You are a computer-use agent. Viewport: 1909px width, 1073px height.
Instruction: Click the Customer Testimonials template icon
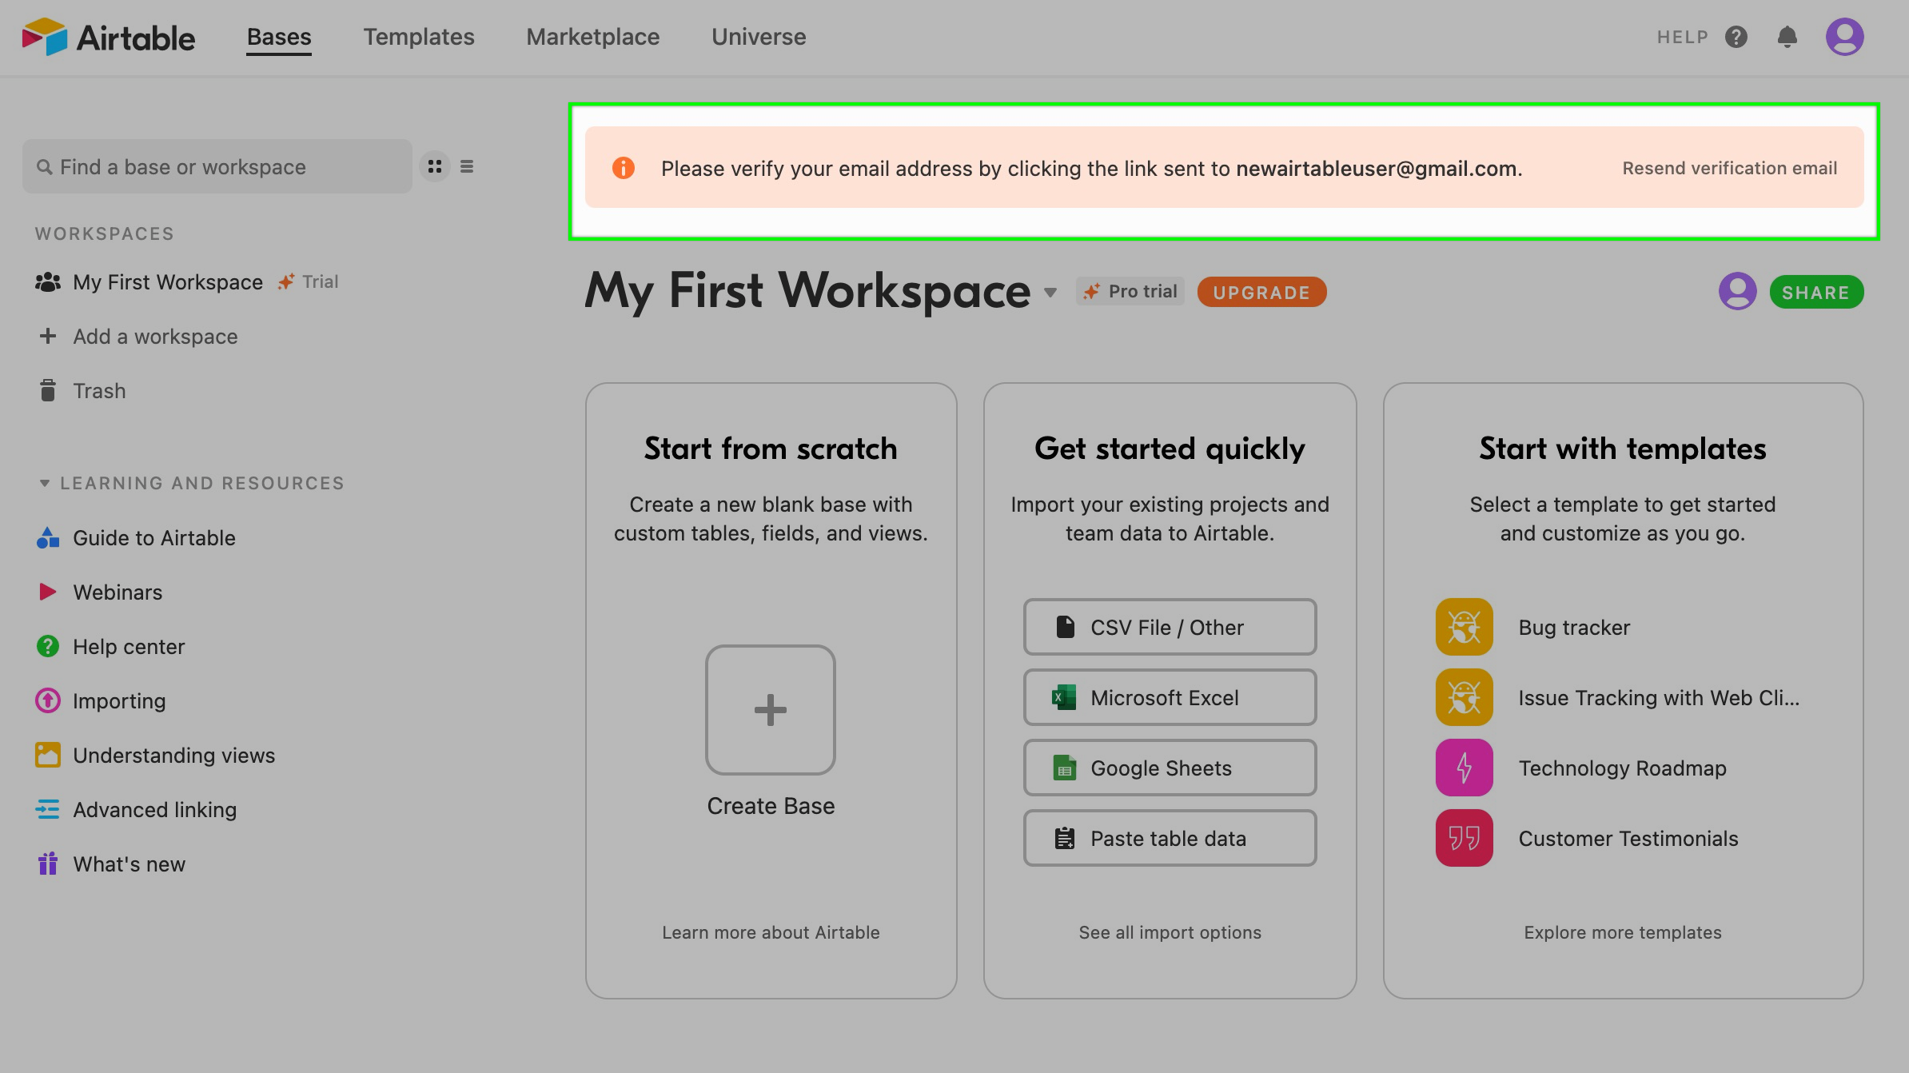point(1465,838)
